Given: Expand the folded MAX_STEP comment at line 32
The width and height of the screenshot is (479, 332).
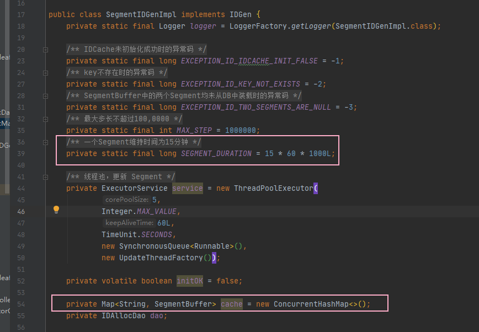Looking at the screenshot, I should [45, 119].
